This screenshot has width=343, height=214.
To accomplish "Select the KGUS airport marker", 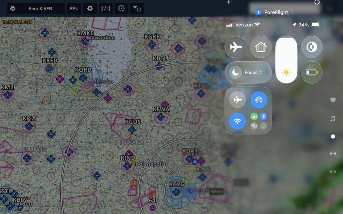I will 132,130.
